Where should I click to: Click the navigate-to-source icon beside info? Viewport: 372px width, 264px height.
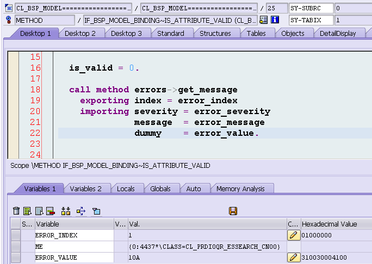pyautogui.click(x=263, y=20)
